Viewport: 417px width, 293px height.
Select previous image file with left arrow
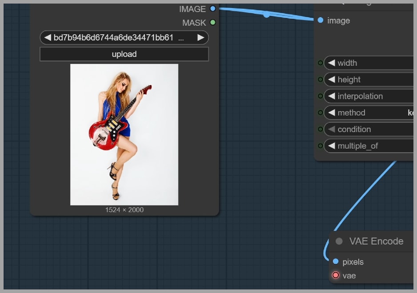(48, 38)
